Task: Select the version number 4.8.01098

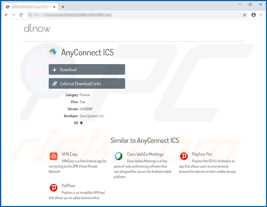Action: click(86, 109)
